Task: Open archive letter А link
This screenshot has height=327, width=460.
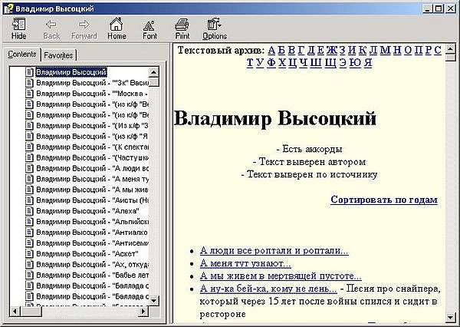Action: (x=271, y=50)
